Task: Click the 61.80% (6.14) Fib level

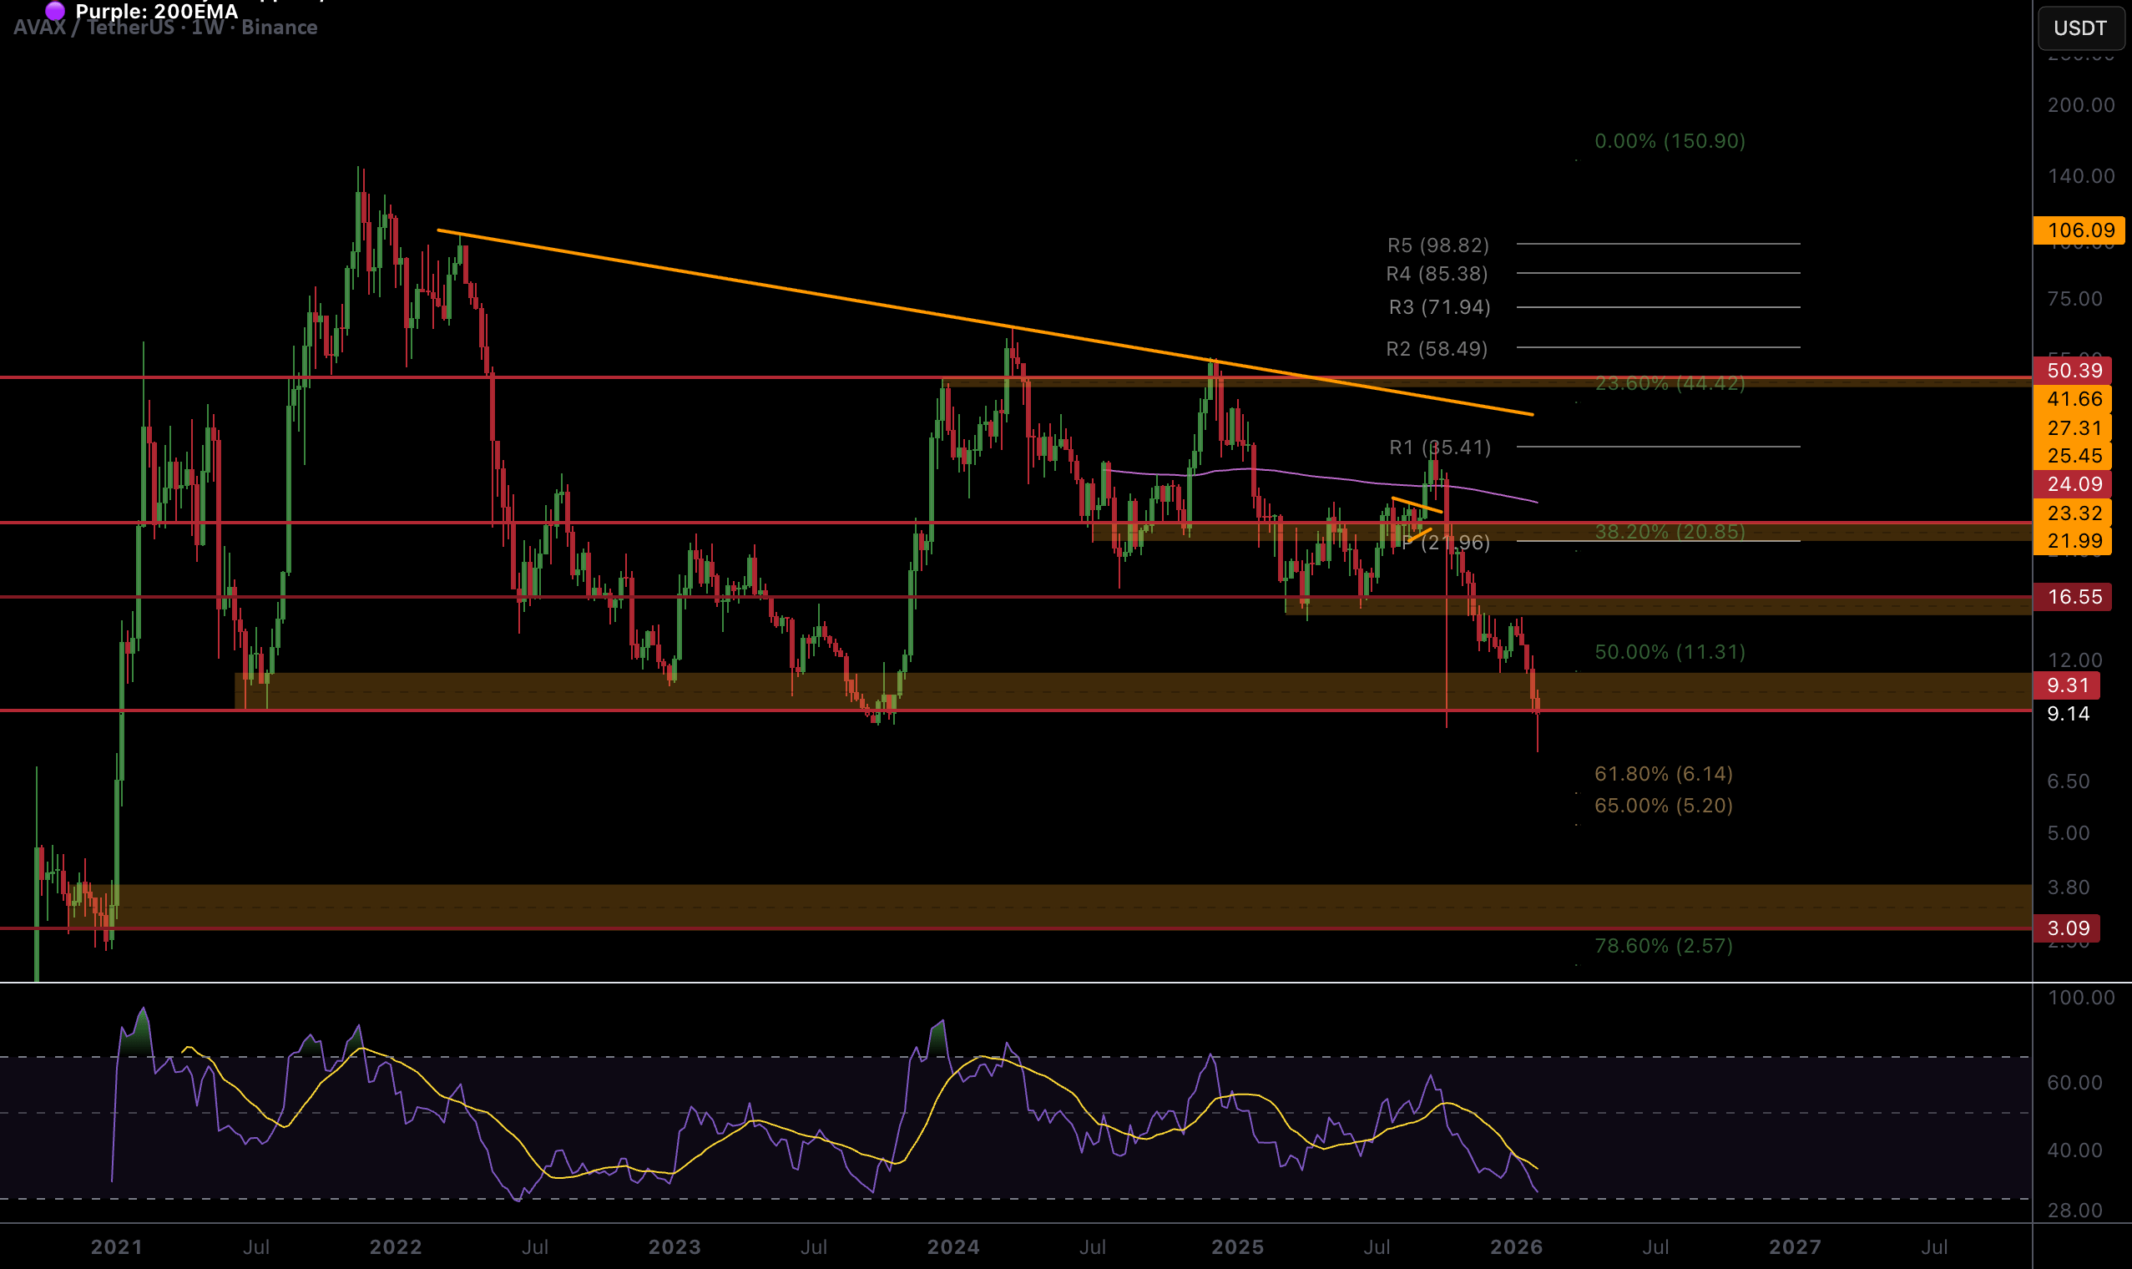Action: point(1664,774)
